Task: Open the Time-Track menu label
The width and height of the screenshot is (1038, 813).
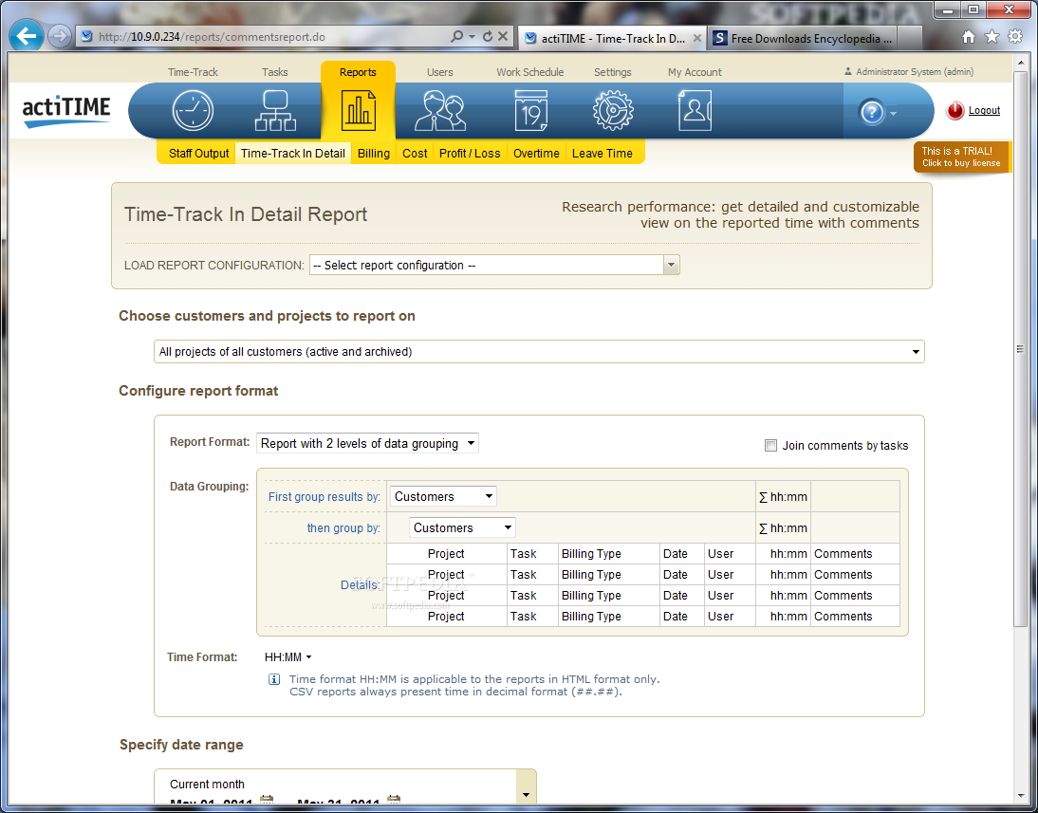Action: (193, 72)
